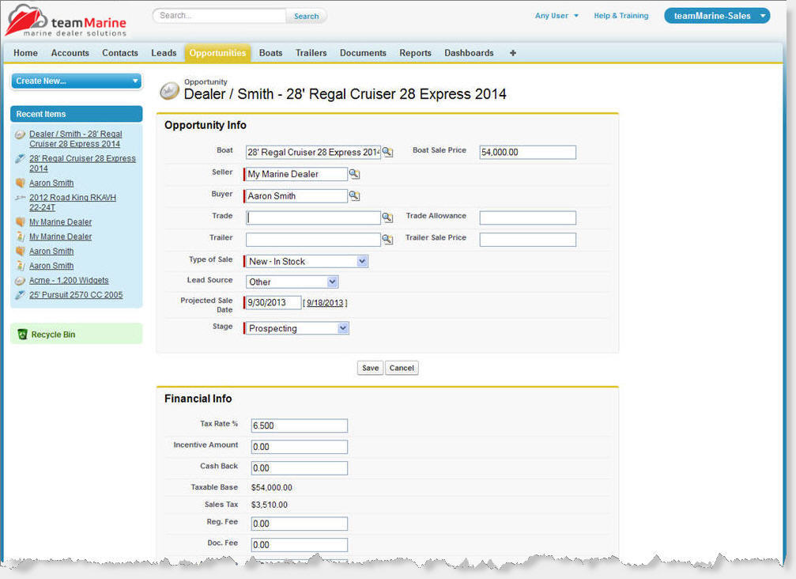Open the teamMarine-Sales app menu
The image size is (796, 579).
coord(717,16)
